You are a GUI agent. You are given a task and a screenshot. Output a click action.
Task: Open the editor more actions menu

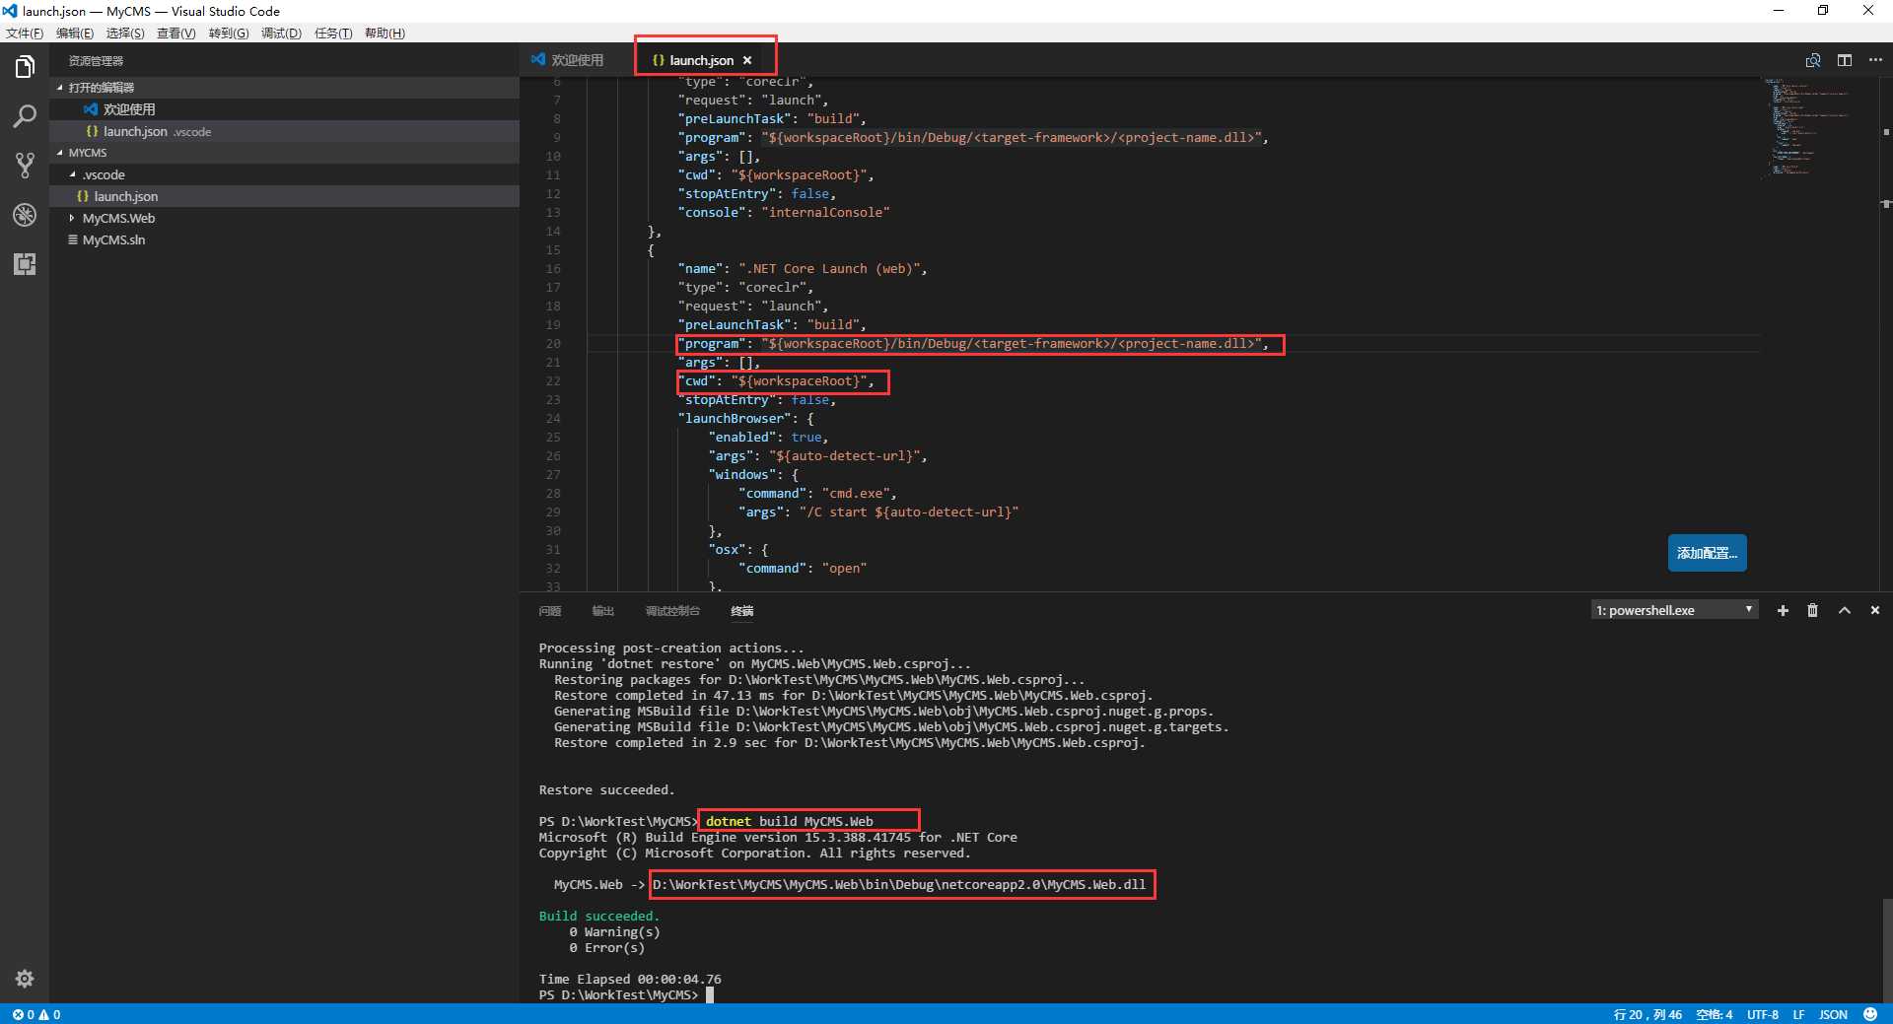click(x=1875, y=60)
